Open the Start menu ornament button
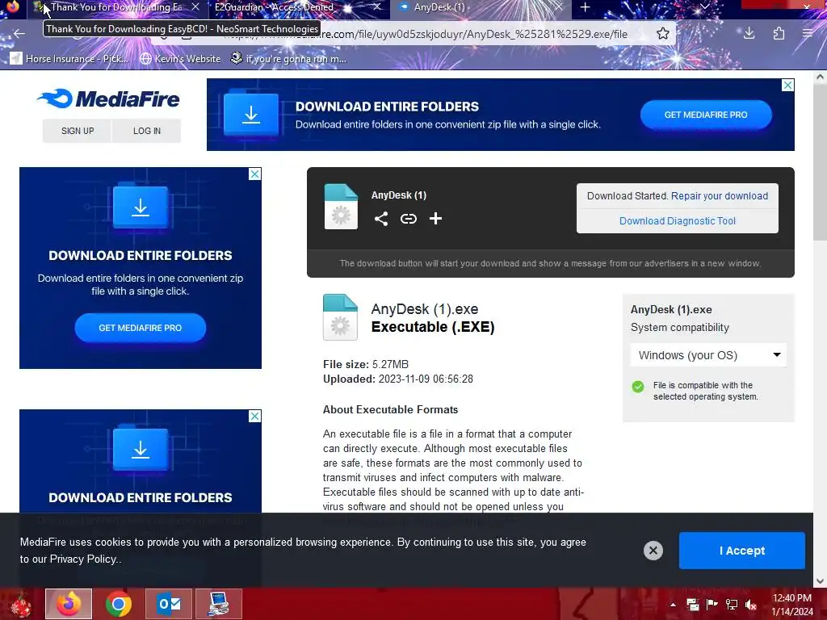The height and width of the screenshot is (620, 827). tap(20, 604)
